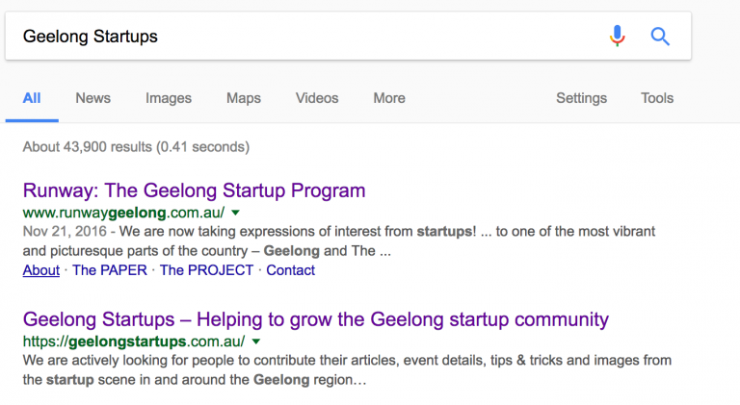Visit the About sitelink
This screenshot has width=740, height=405.
pyautogui.click(x=41, y=270)
